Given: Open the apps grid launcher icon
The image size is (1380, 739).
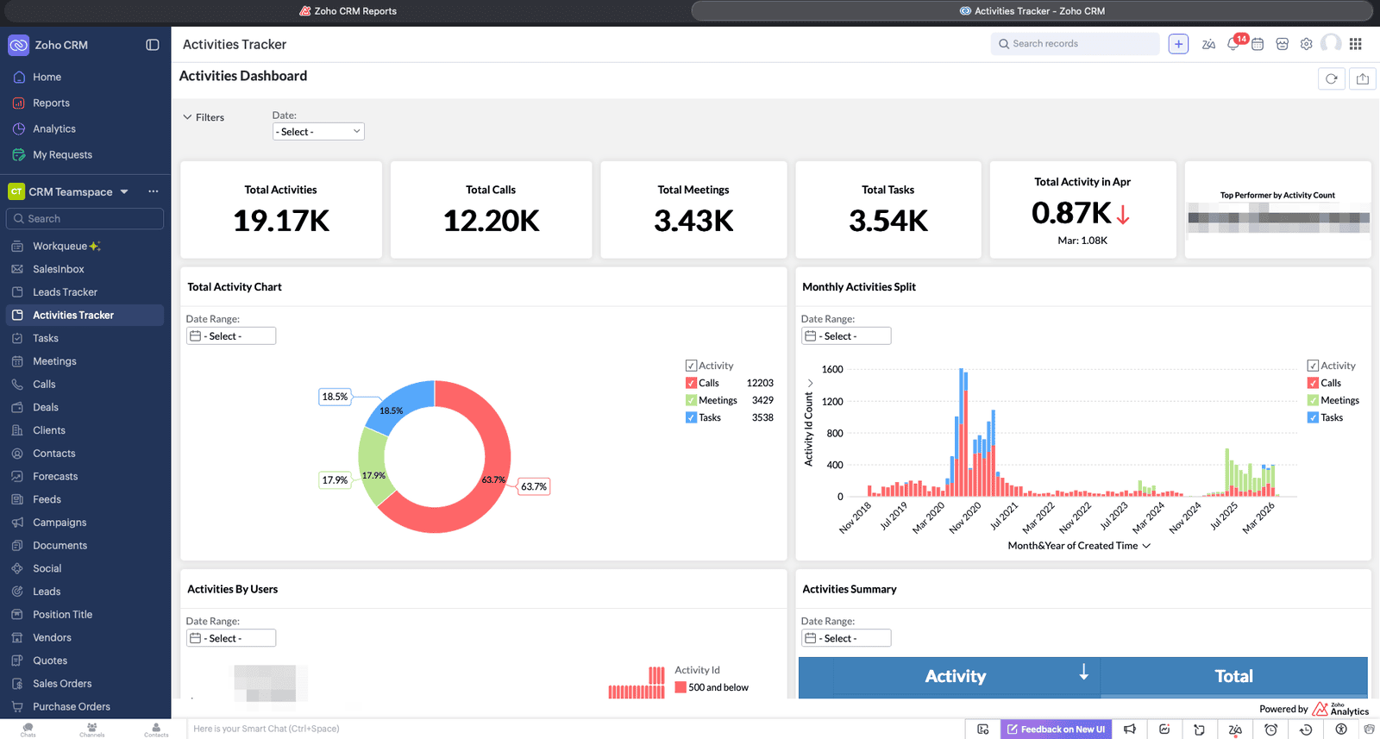Looking at the screenshot, I should click(1356, 44).
